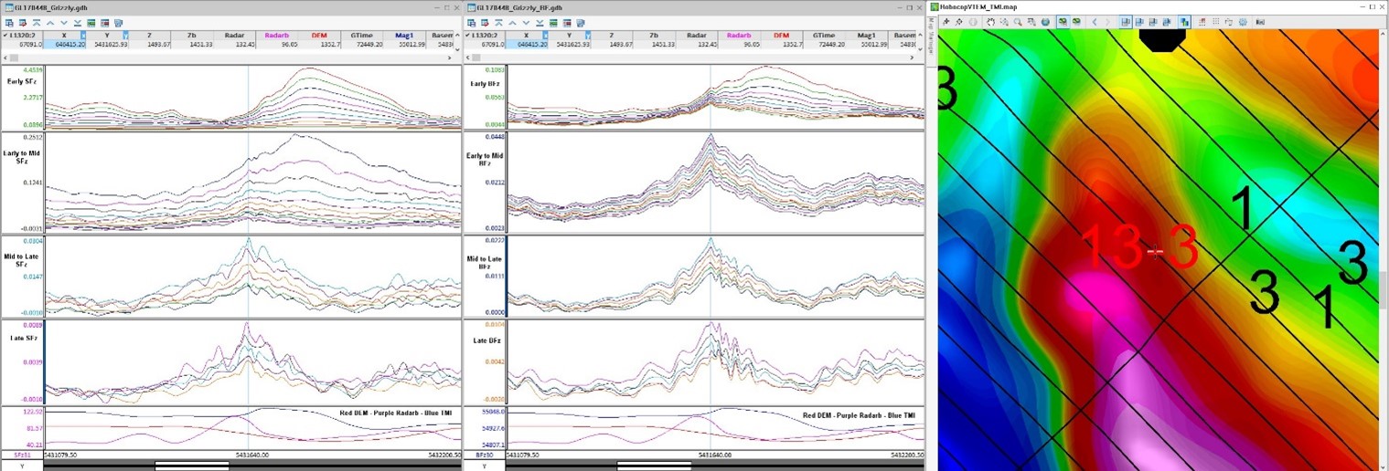Screen dimensions: 1389x471
Task: Toggle the highlighted layout icon in map toolbar
Action: pos(1126,22)
